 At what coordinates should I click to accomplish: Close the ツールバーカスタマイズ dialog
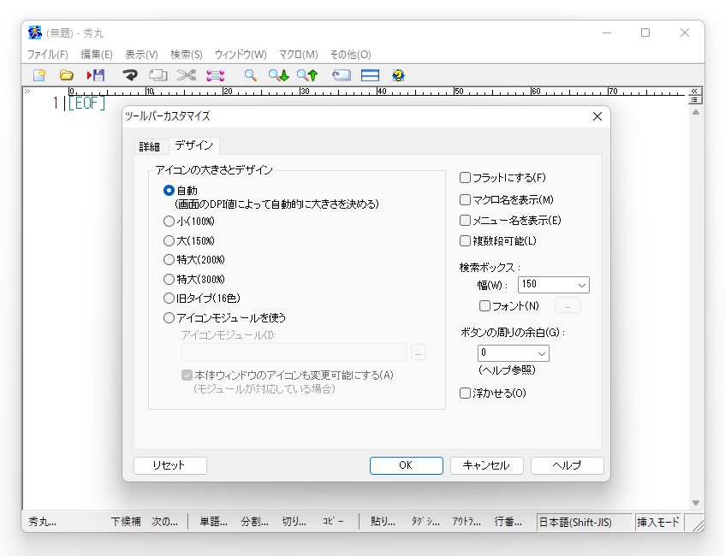click(x=597, y=116)
